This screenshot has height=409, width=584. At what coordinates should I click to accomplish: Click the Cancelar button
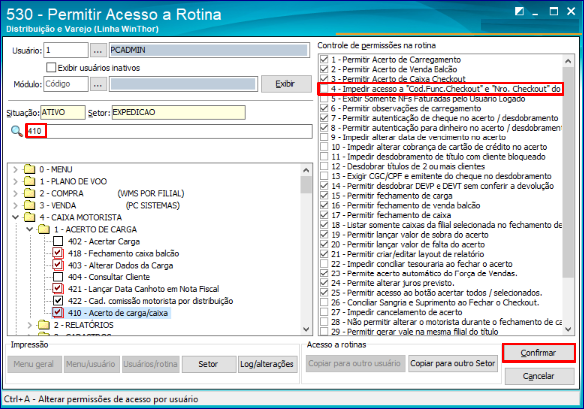(539, 376)
